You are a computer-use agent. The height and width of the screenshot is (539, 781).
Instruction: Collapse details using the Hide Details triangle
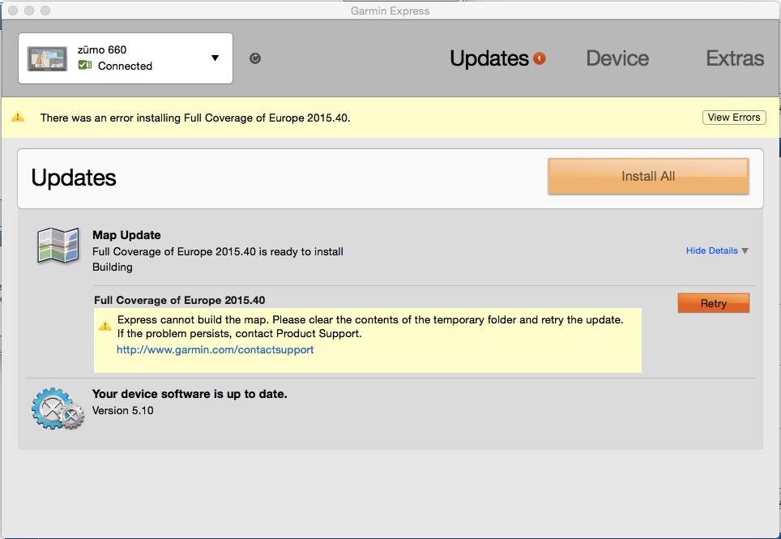click(745, 251)
